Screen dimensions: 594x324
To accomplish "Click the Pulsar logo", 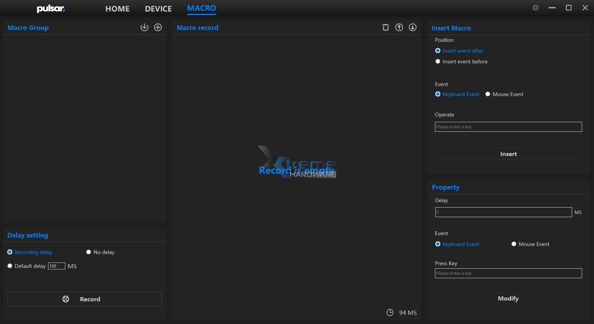I will pyautogui.click(x=51, y=8).
